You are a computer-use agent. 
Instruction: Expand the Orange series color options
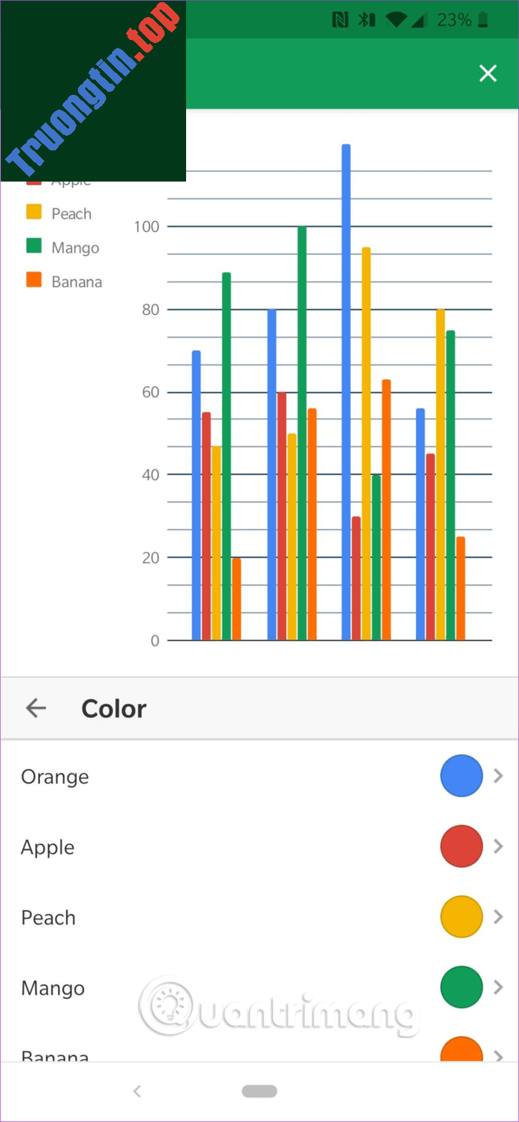point(498,776)
